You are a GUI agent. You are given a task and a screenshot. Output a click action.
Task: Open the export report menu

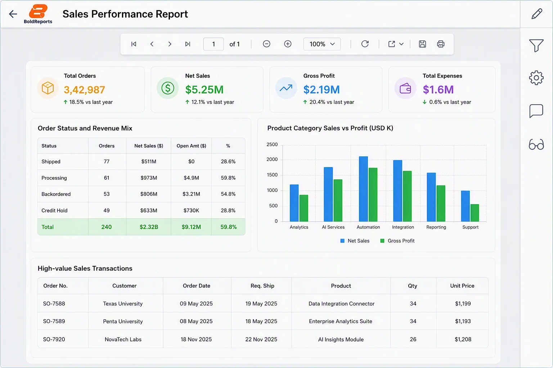(x=396, y=44)
